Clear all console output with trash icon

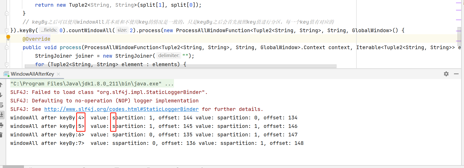pyautogui.click(x=1, y=135)
